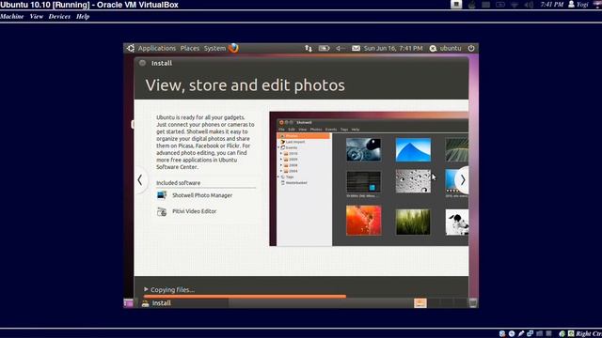Click the VirtualBox optical disc icon
Image resolution: width=602 pixels, height=338 pixels.
tap(512, 334)
